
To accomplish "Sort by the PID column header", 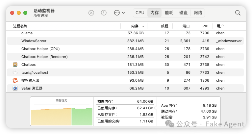I will [205, 26].
